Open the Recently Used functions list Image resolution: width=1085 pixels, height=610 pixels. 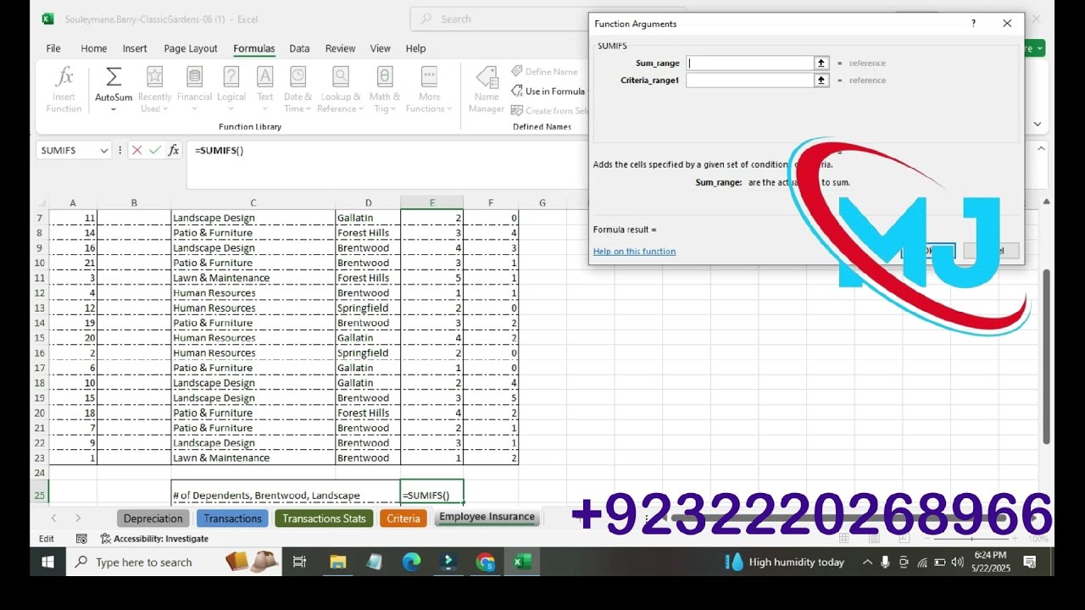point(154,89)
